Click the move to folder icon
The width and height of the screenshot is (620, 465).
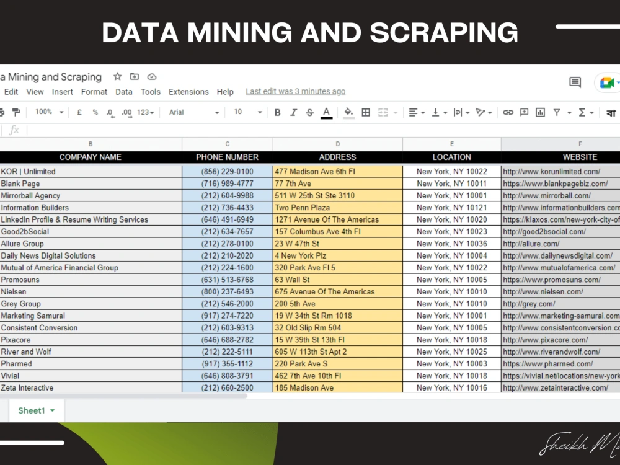coord(135,76)
